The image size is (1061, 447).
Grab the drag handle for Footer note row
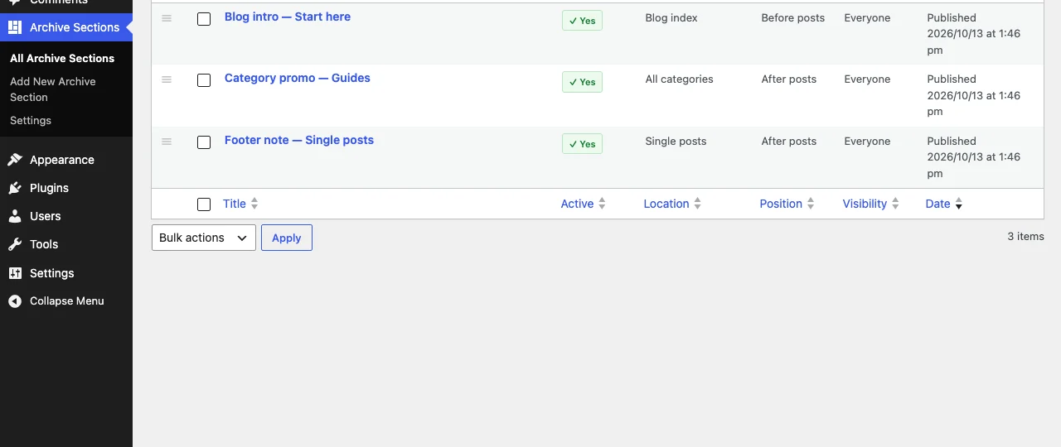pyautogui.click(x=167, y=142)
